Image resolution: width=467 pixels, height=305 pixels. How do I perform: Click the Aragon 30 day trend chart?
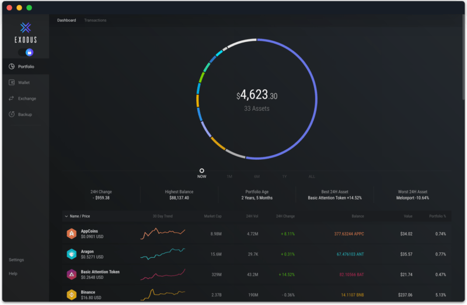(163, 254)
